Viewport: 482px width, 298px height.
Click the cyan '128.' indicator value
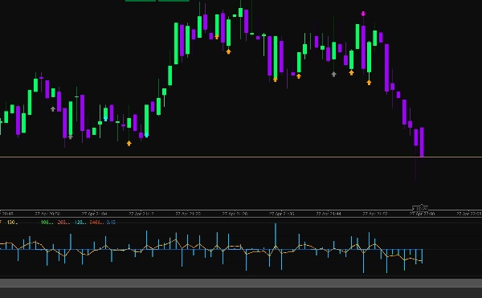tap(80, 222)
